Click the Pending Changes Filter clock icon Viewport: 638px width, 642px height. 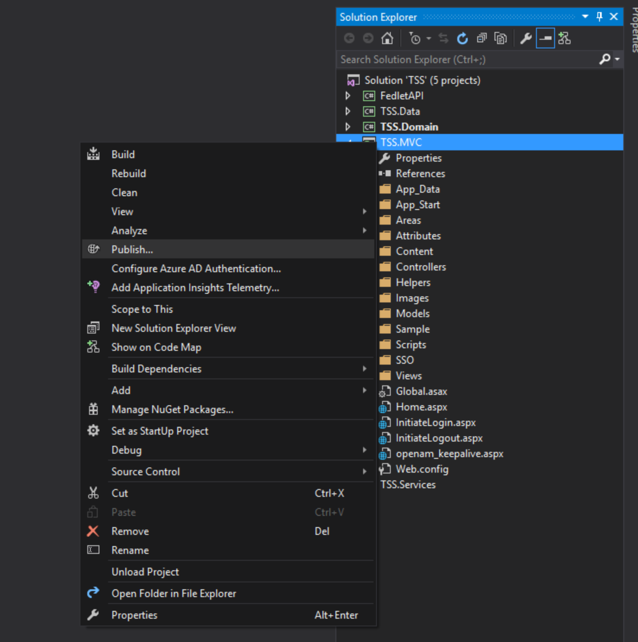415,38
